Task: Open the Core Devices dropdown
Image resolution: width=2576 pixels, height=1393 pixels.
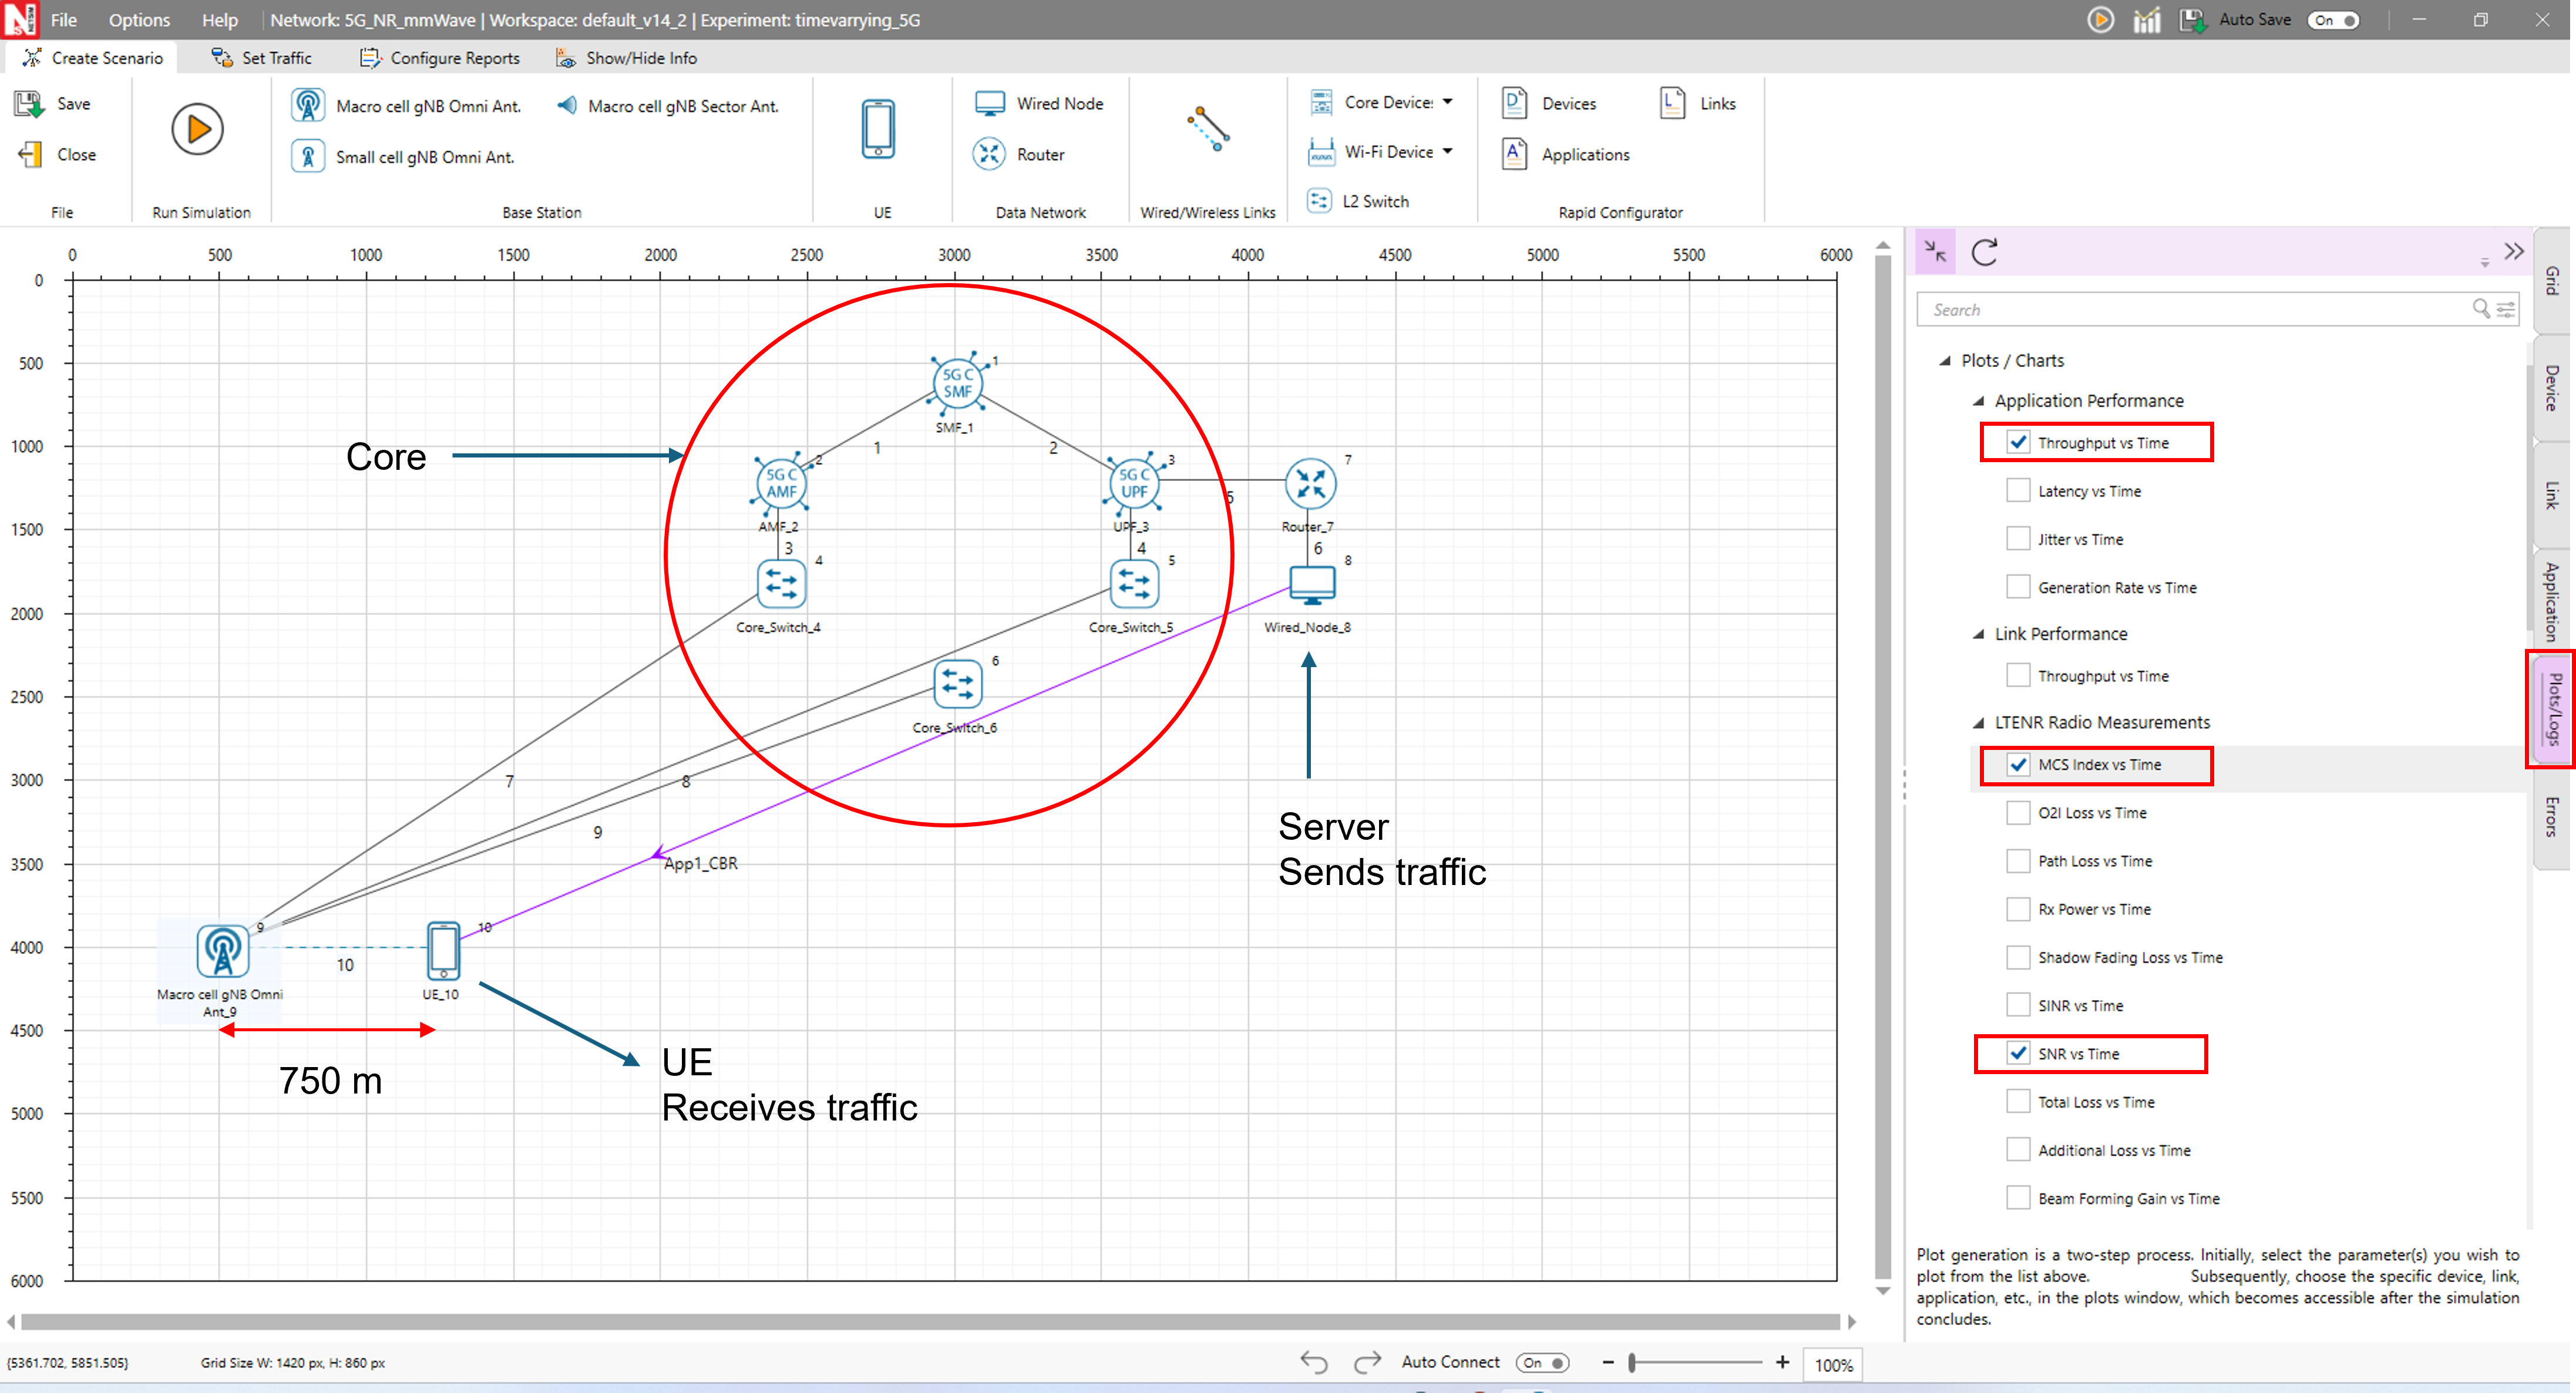Action: click(1447, 102)
